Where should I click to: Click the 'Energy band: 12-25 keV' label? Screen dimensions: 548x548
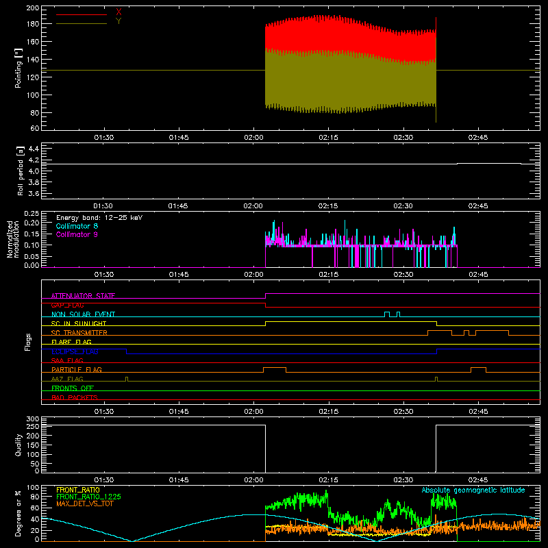[x=99, y=218]
